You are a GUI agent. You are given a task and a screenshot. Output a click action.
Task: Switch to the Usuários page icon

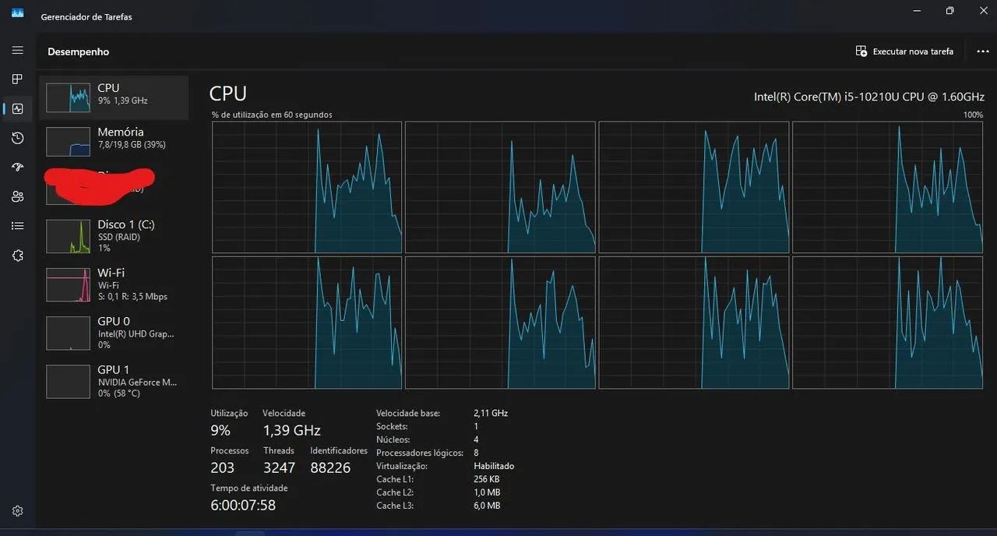point(17,196)
